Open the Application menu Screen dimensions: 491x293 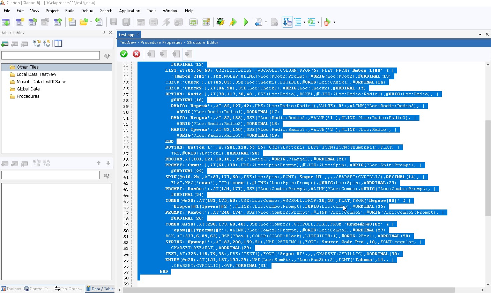tap(129, 11)
